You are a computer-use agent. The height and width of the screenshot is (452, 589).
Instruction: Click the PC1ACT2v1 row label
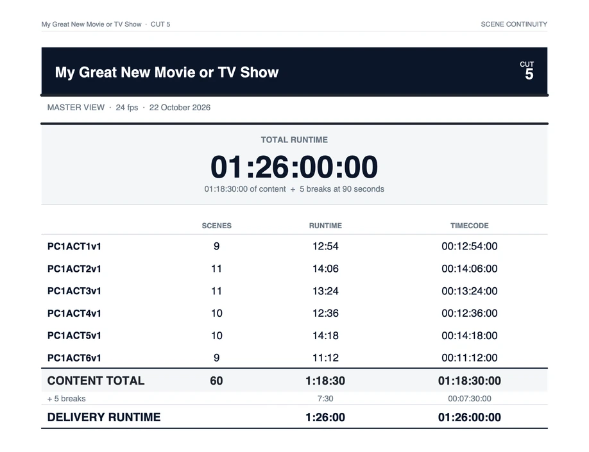[x=74, y=269]
